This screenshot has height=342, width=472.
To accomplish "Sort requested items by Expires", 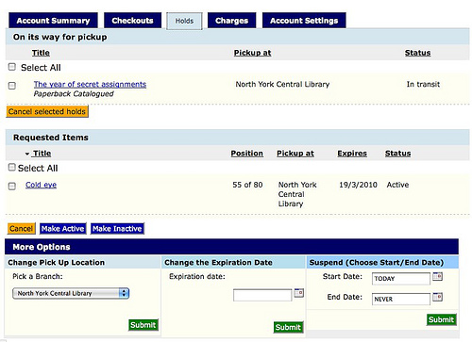I will [x=352, y=154].
